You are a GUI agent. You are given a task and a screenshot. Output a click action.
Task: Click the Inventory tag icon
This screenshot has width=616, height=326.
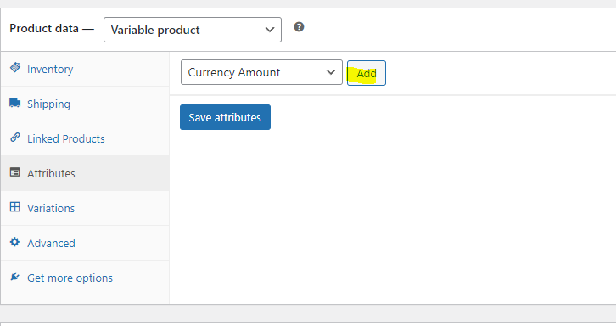point(15,68)
